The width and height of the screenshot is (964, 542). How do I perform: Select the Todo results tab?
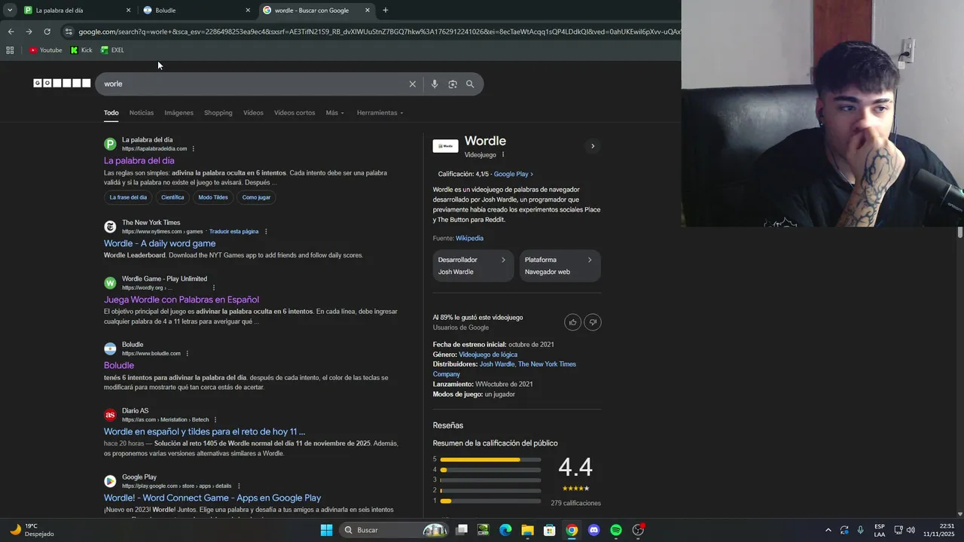pyautogui.click(x=111, y=113)
